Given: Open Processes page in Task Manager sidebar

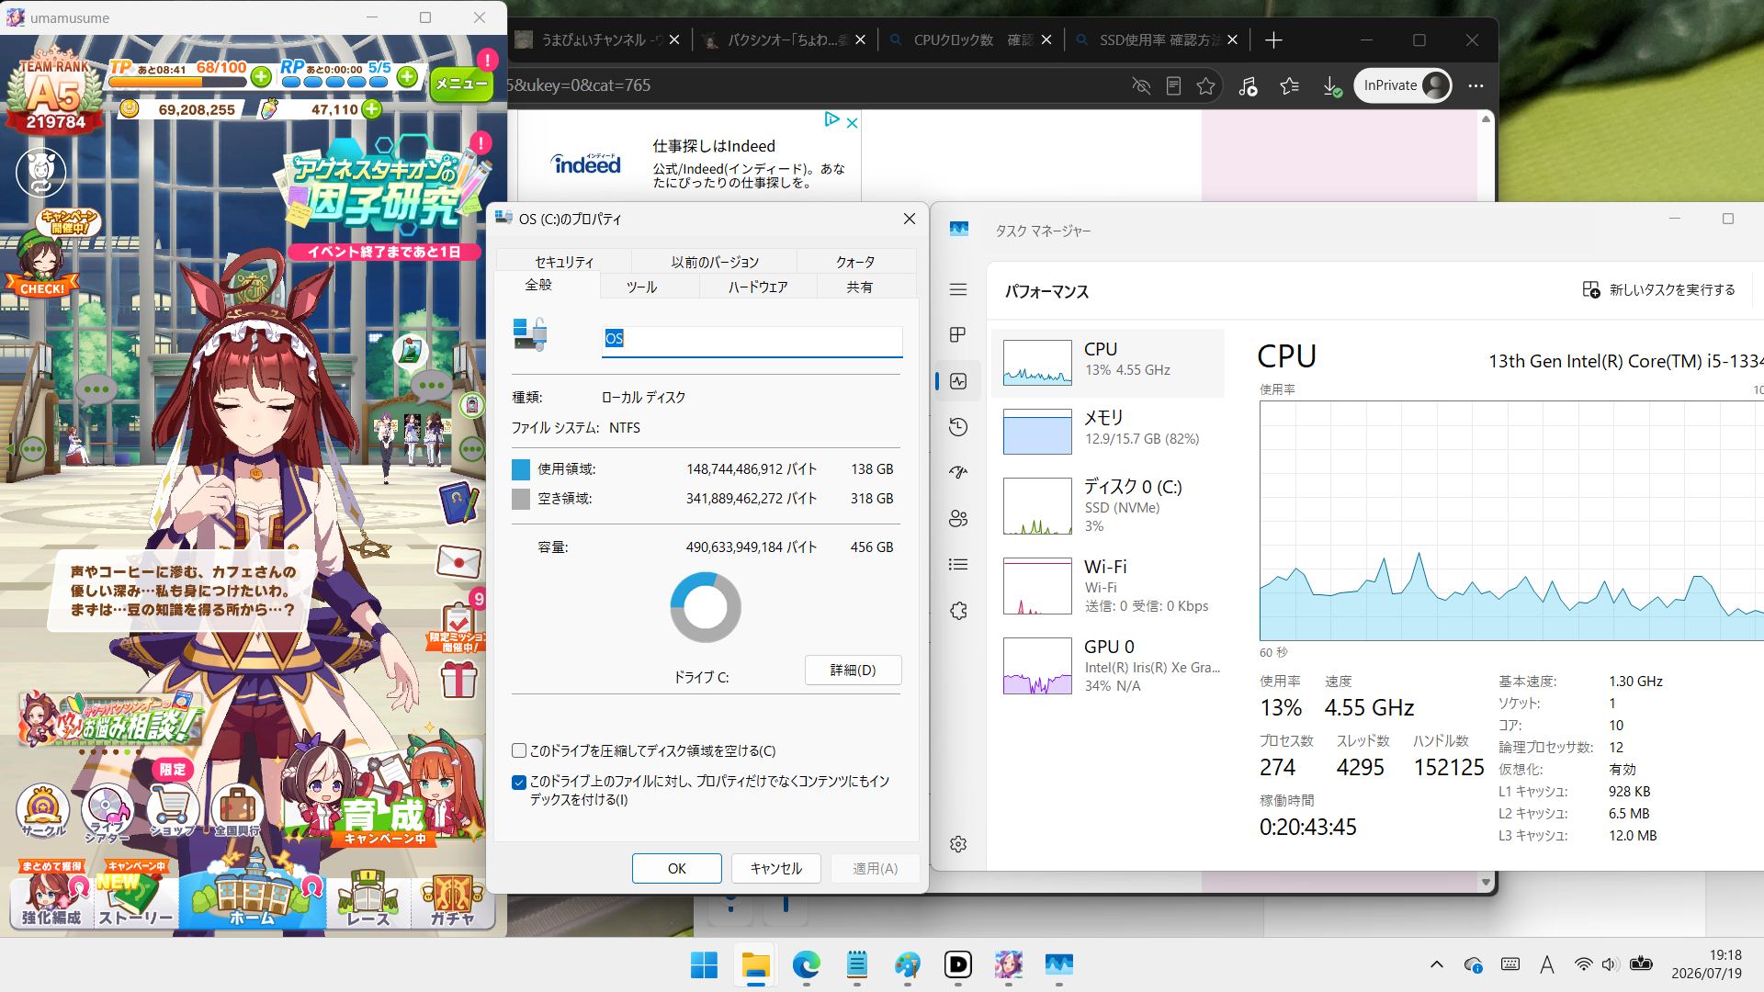Looking at the screenshot, I should 958,335.
